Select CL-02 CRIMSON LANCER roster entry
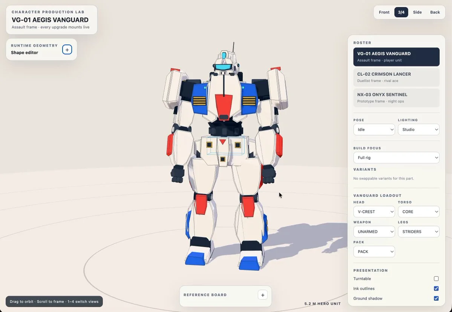This screenshot has width=452, height=312. (396, 77)
